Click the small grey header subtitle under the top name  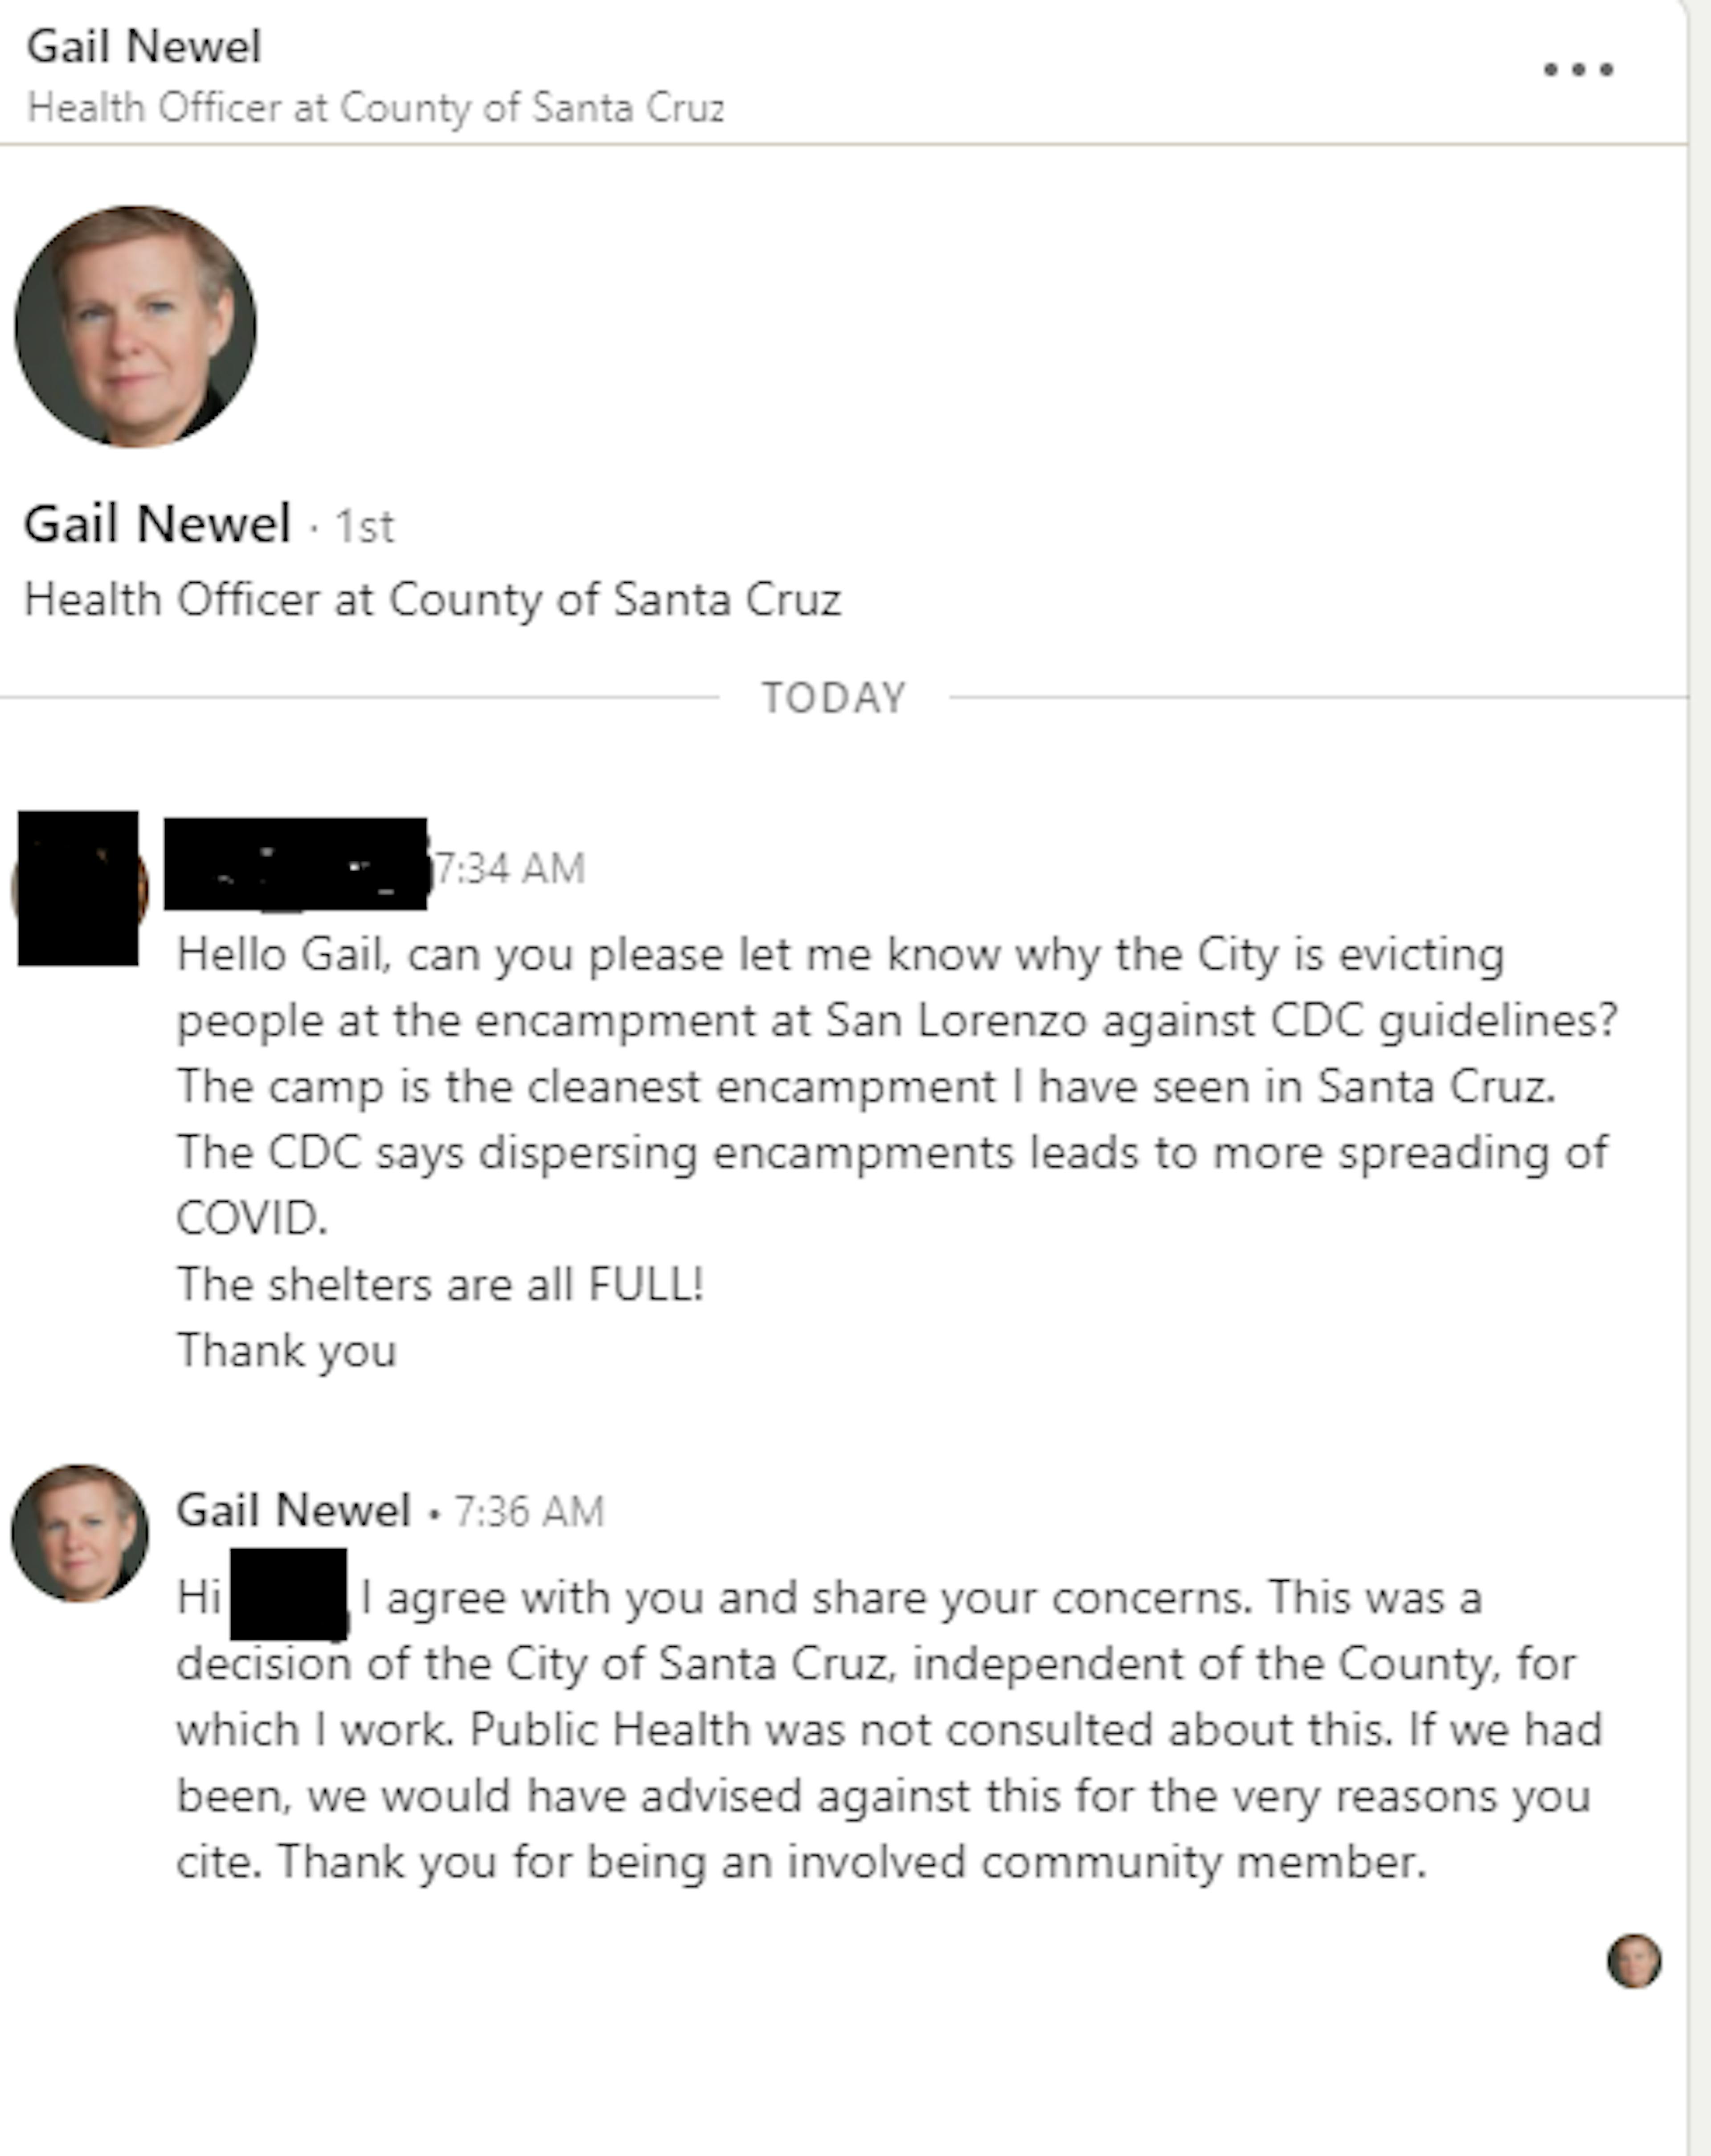[x=375, y=108]
